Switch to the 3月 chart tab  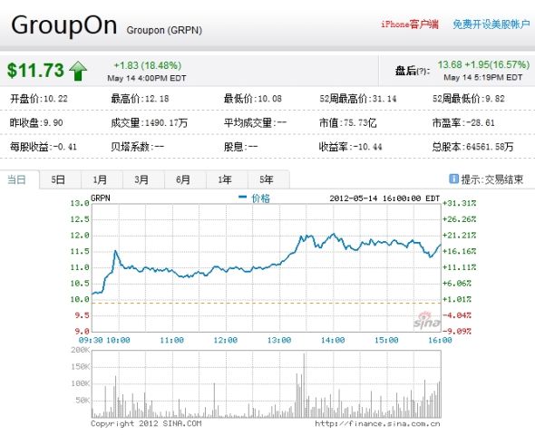click(141, 179)
